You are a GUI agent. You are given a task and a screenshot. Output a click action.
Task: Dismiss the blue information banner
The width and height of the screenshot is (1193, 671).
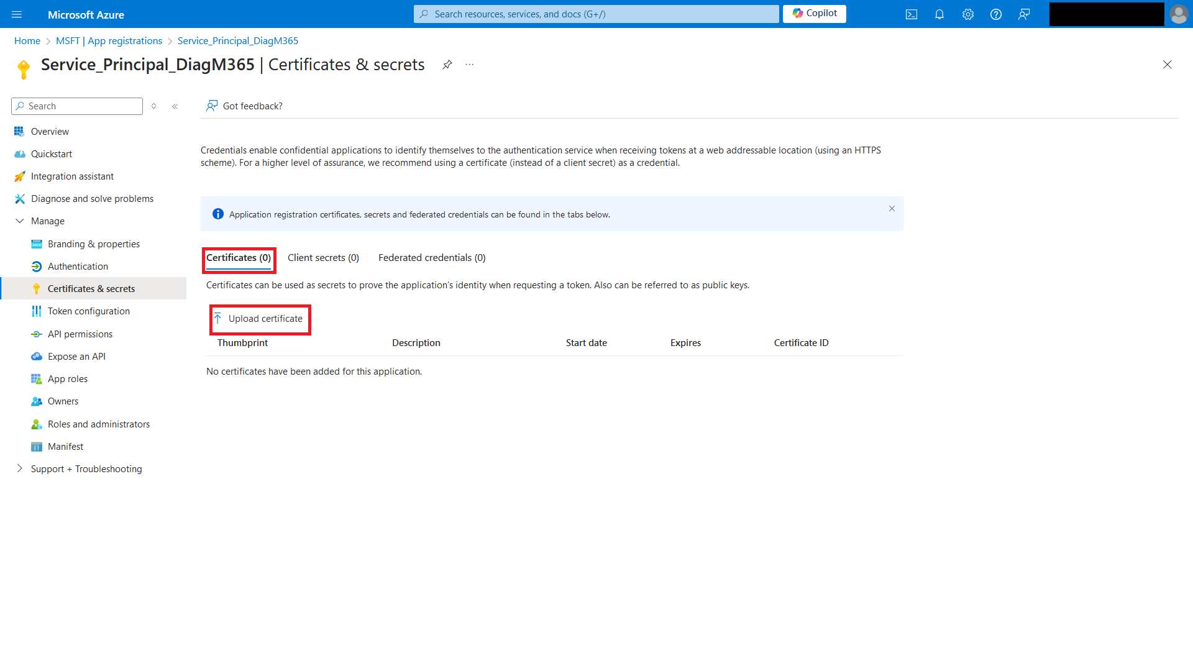[x=892, y=209]
